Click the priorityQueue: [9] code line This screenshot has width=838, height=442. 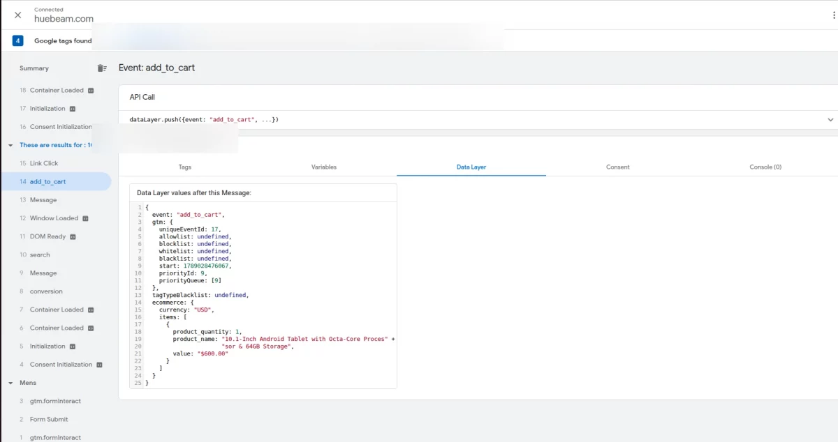point(190,280)
